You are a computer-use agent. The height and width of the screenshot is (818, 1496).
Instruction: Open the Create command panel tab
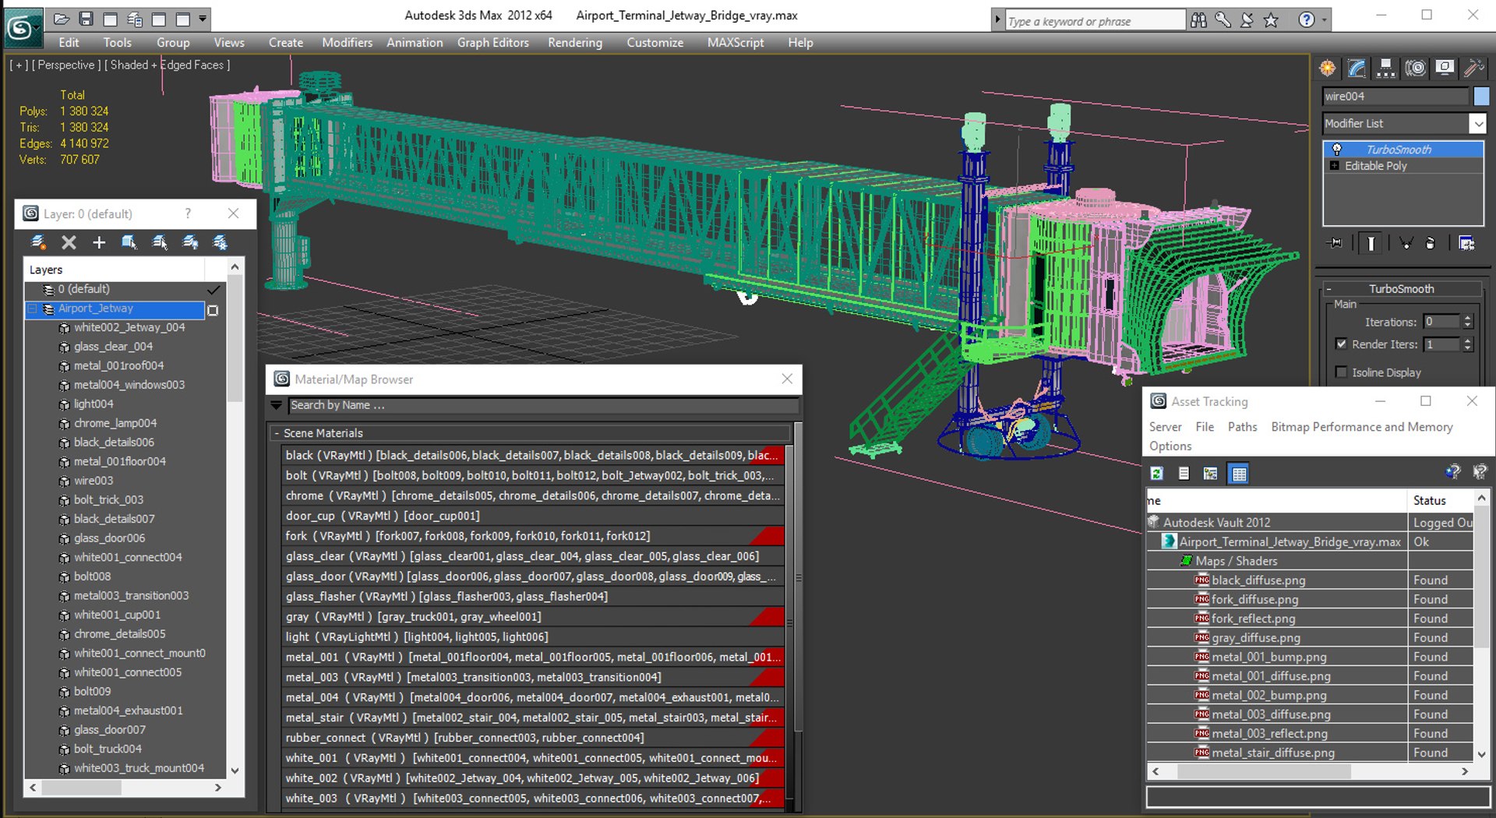pos(1328,69)
